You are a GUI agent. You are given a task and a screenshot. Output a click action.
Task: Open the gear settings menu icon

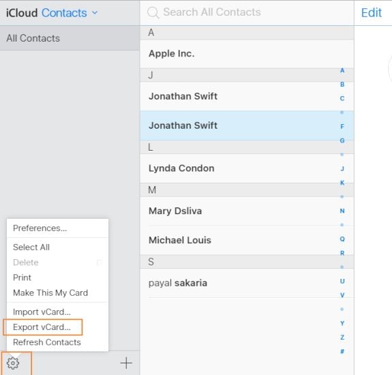13,363
